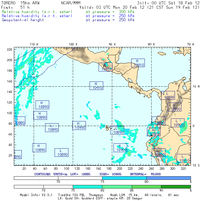The height and width of the screenshot is (201, 201).
Task: Click the 'Noah LSM' label
Action: (x=118, y=195)
